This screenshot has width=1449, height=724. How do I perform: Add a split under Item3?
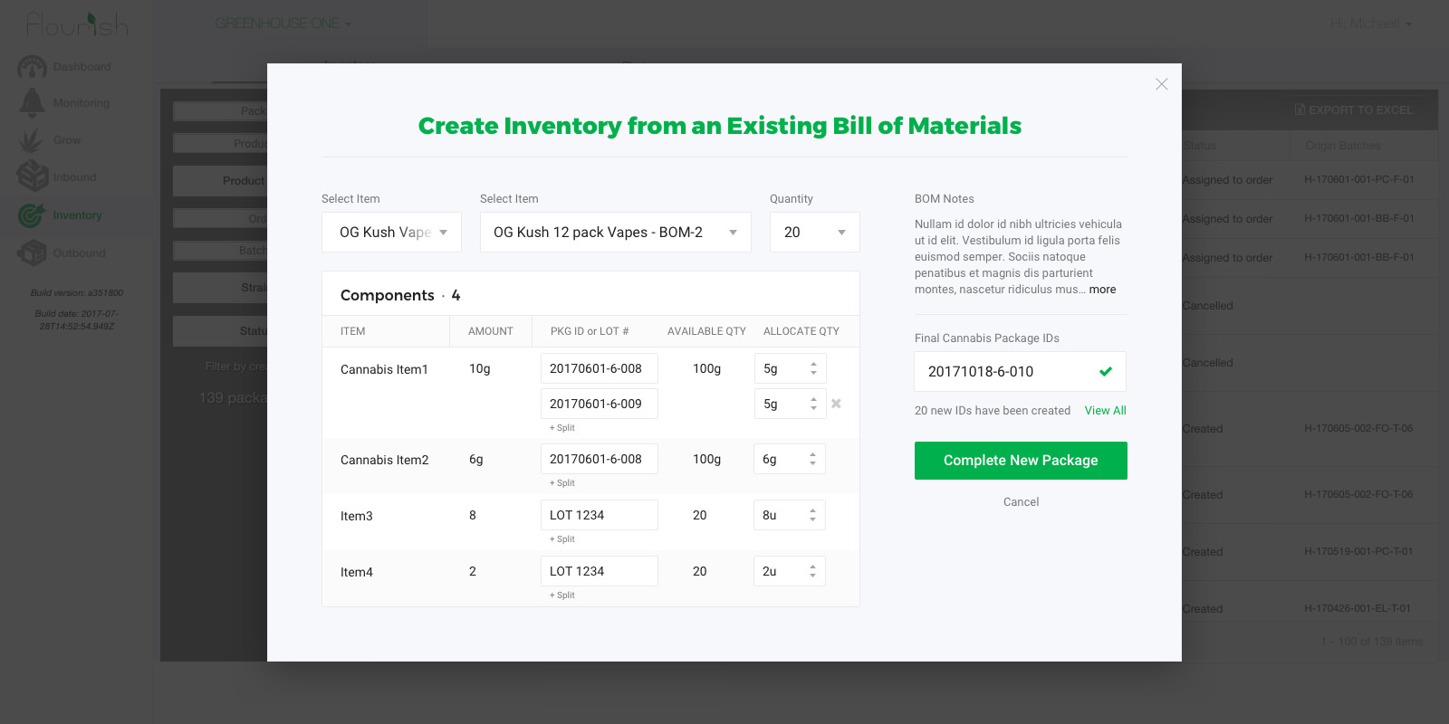(562, 539)
